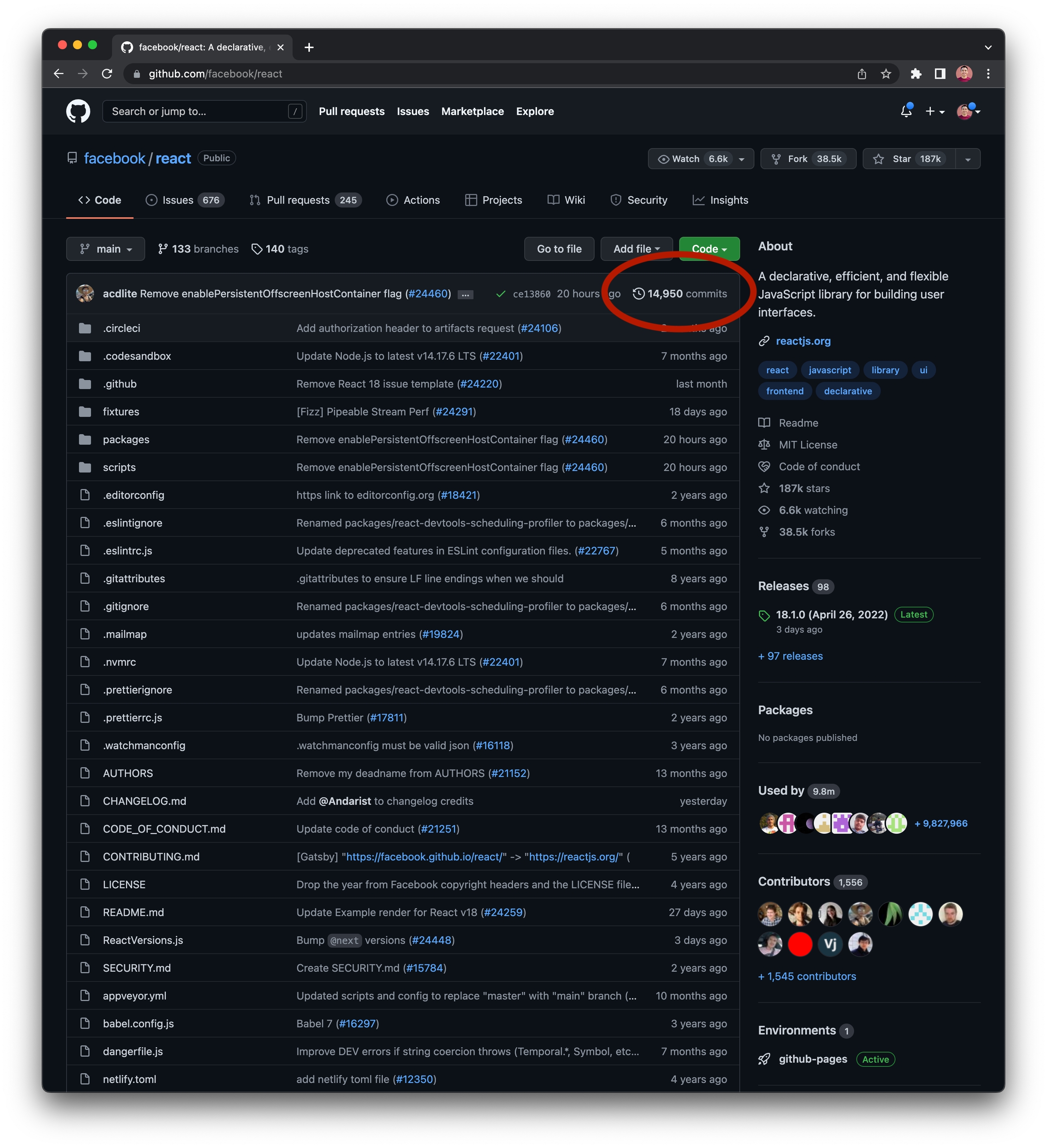Open the packages folder
The image size is (1047, 1148).
[x=126, y=440]
